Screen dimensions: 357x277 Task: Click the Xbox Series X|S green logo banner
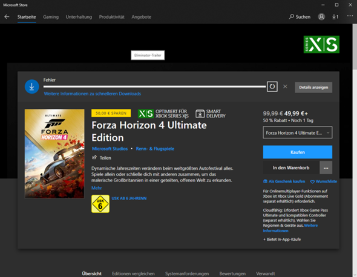[x=321, y=44]
